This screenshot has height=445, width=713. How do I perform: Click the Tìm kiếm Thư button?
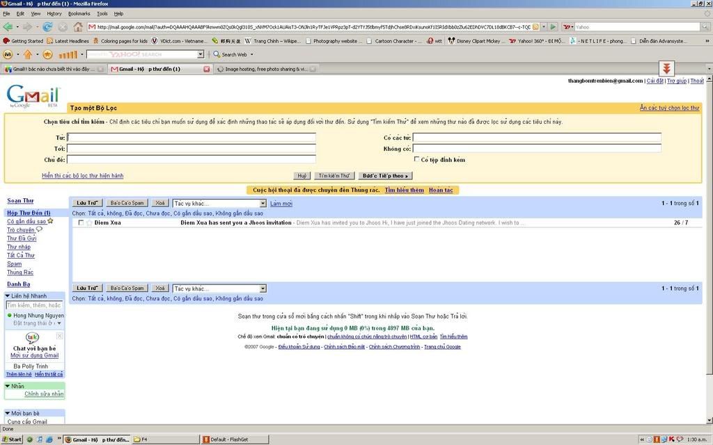[x=334, y=176]
